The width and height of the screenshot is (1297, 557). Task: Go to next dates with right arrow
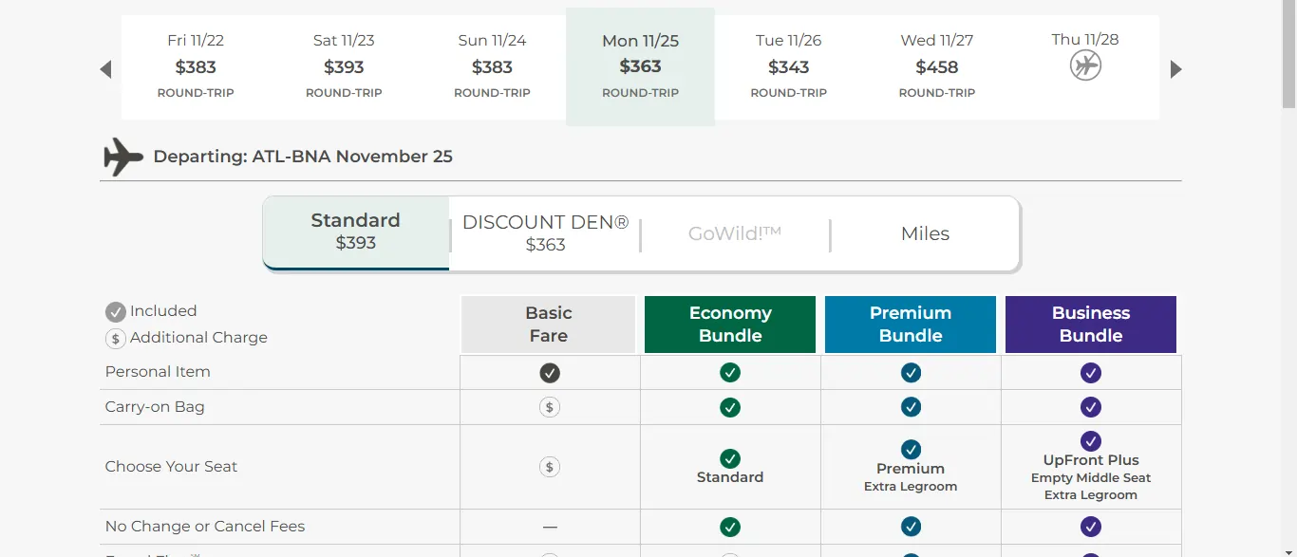(1175, 69)
